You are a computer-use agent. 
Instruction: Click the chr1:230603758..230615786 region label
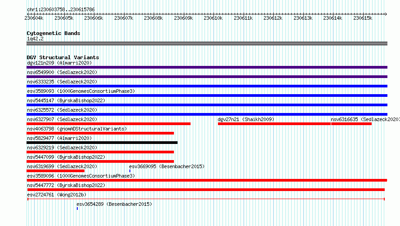click(x=61, y=10)
